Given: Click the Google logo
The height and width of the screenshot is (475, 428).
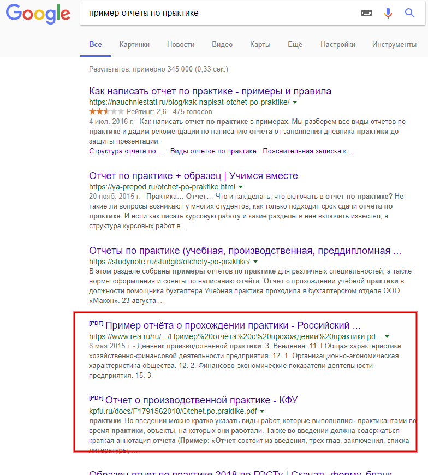Looking at the screenshot, I should [x=38, y=14].
